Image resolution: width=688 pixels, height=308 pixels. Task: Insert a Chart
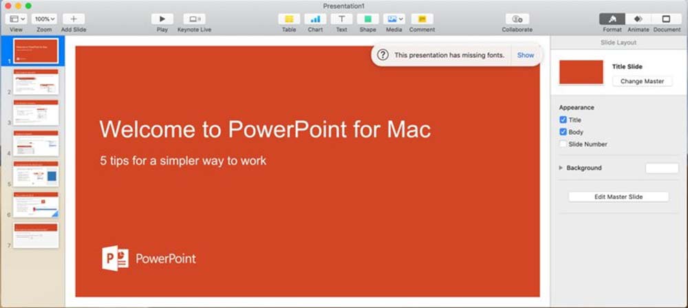coord(315,19)
